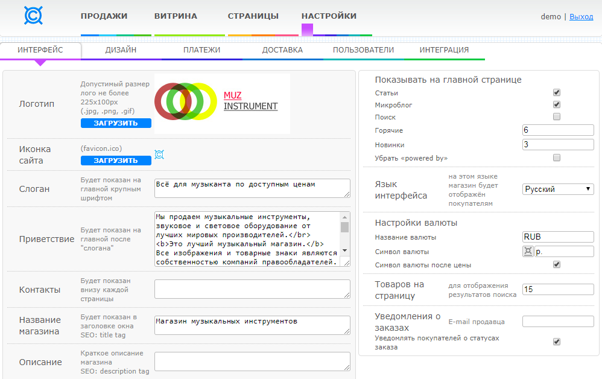Viewport: 602px width, 379px height.
Task: Enable the Поиск checkbox
Action: 557,116
